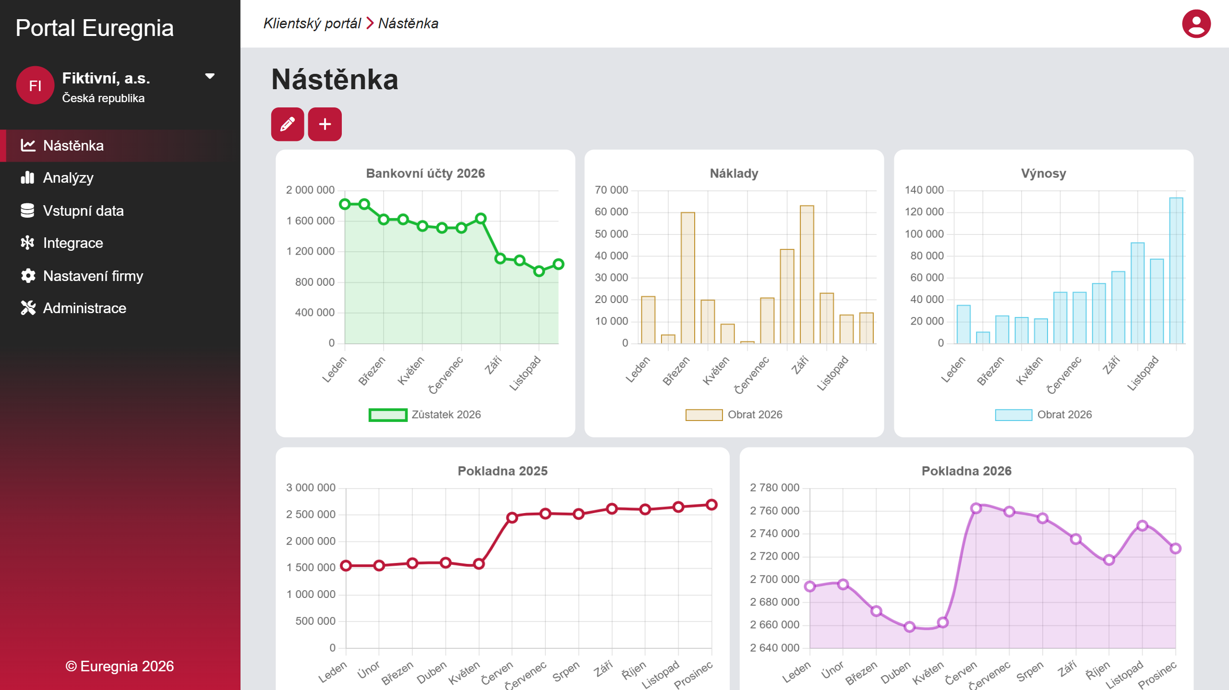Image resolution: width=1229 pixels, height=690 pixels.
Task: Open the Vstupní data menu item
Action: [x=120, y=211]
